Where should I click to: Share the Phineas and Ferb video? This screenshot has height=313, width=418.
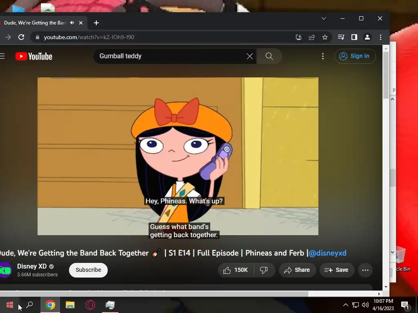click(297, 270)
